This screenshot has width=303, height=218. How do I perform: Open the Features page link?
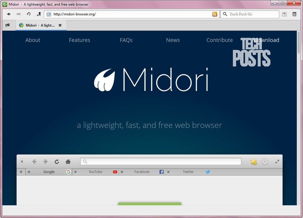point(79,40)
